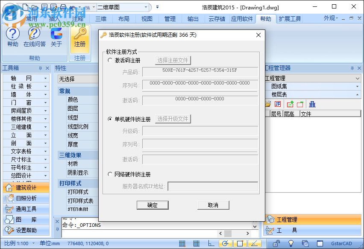
Task: Select the 激活码注册 radio button
Action: (110, 60)
